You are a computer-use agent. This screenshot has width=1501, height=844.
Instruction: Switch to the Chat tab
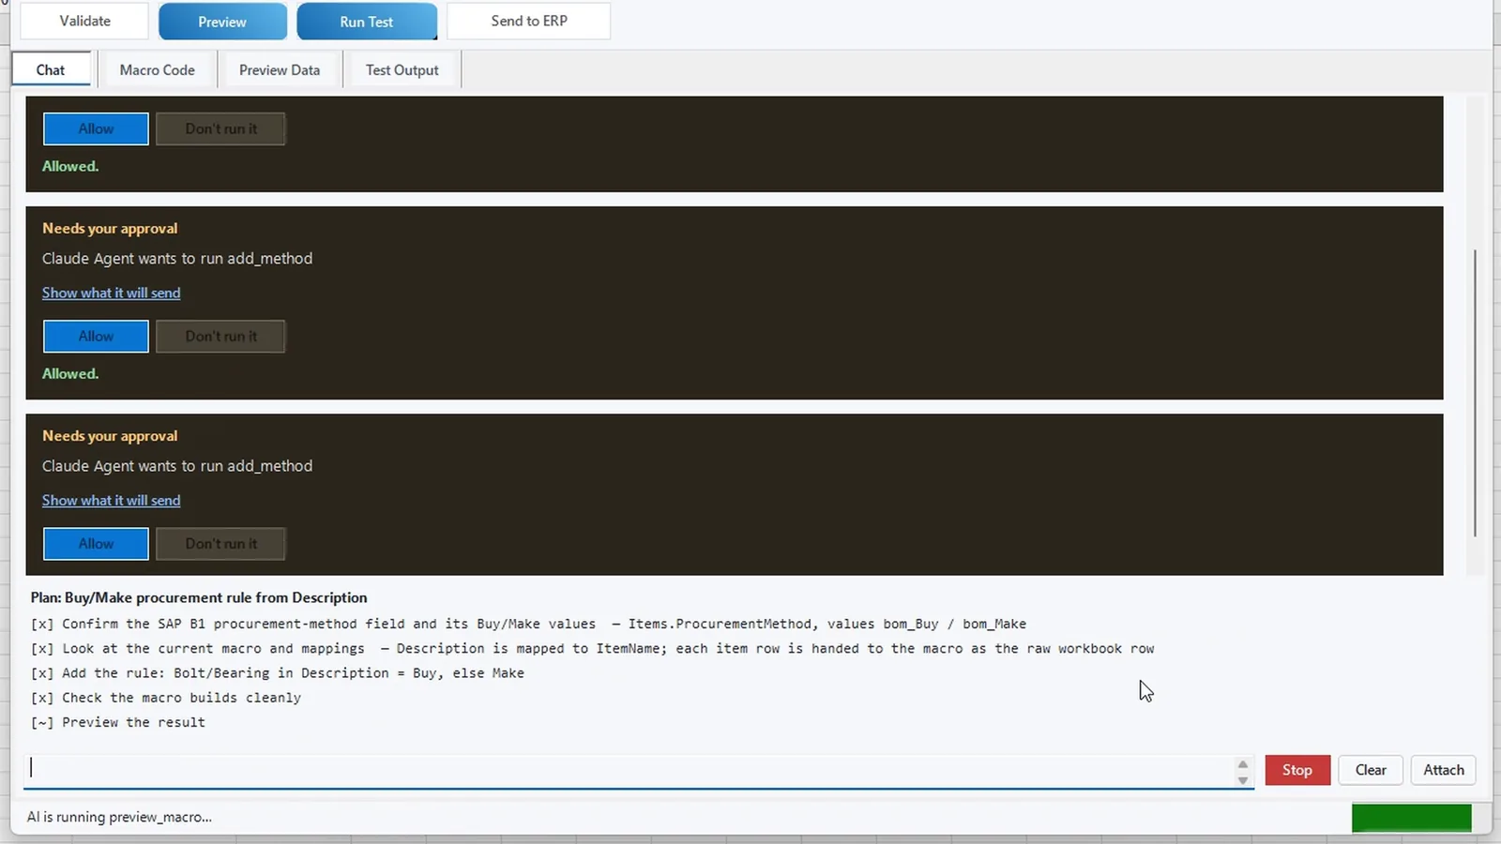coord(51,69)
